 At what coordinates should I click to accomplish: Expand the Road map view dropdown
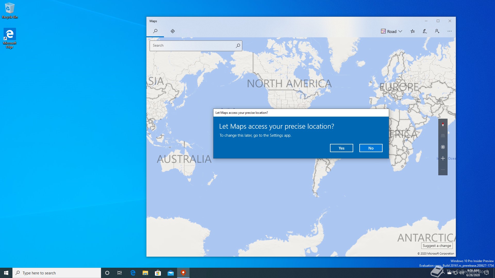click(392, 31)
